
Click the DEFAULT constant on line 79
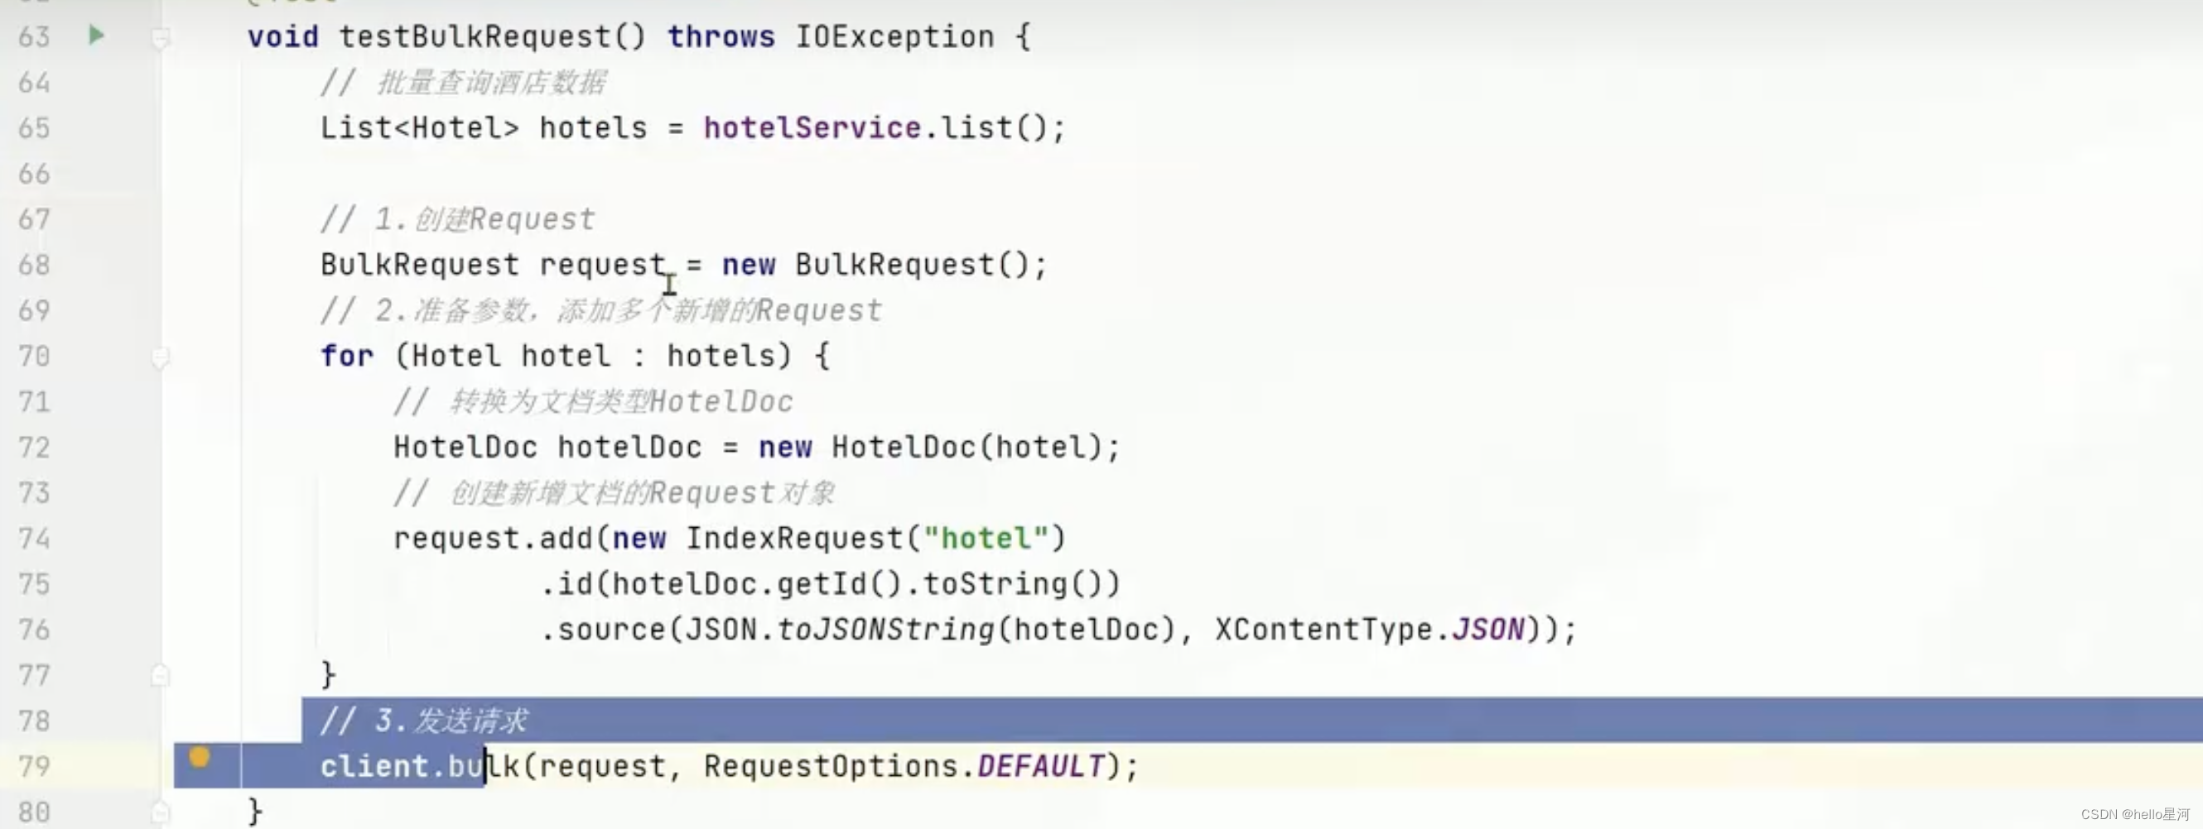point(1040,766)
